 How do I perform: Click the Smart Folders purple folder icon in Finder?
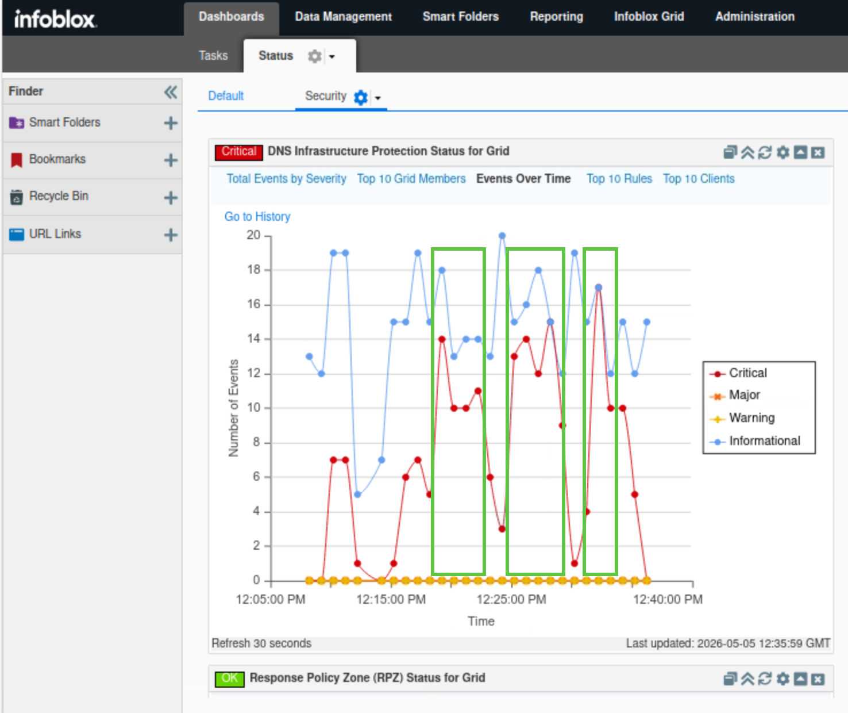point(17,123)
